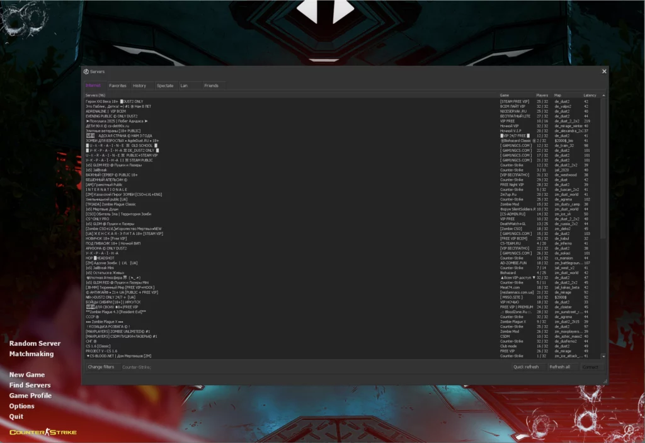The width and height of the screenshot is (645, 443).
Task: Click the 'de_tuscan_2x2' map cell
Action: coord(567,190)
